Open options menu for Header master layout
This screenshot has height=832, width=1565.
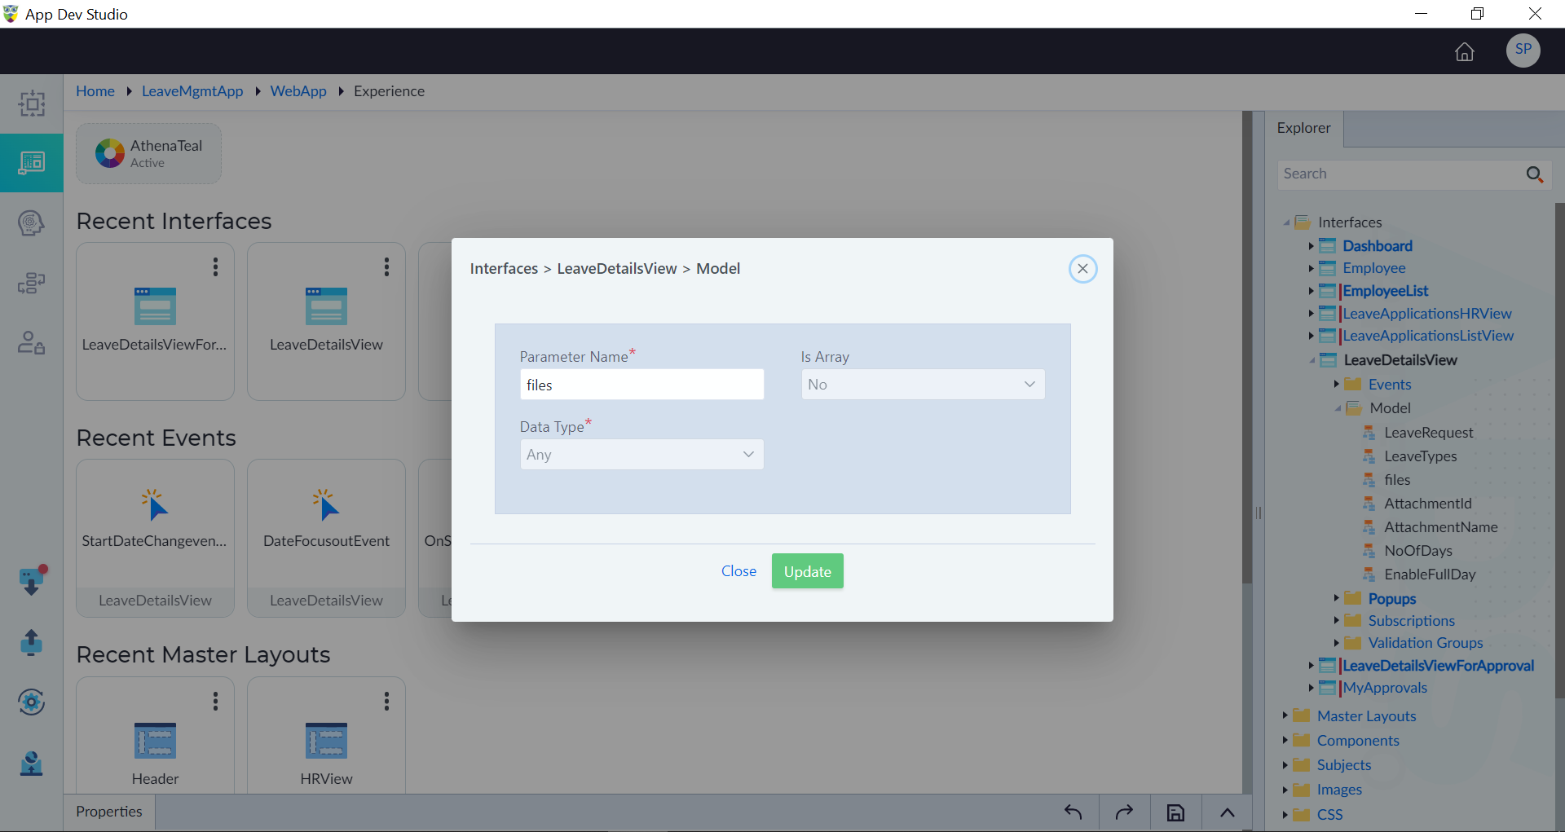point(215,701)
